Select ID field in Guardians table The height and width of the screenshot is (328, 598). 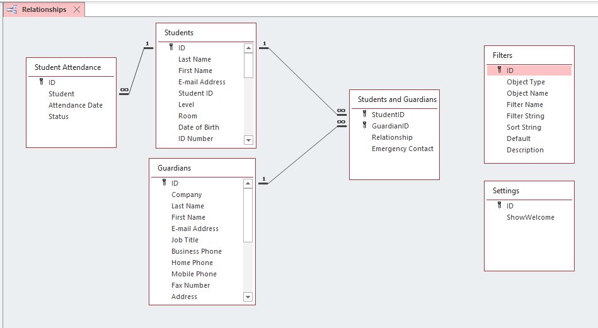(x=175, y=183)
